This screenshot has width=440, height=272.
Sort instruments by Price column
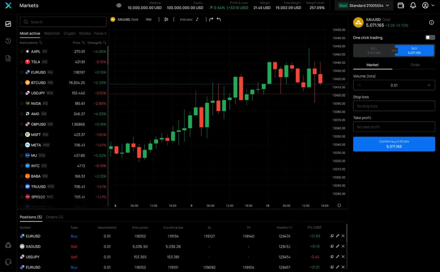[x=79, y=43]
